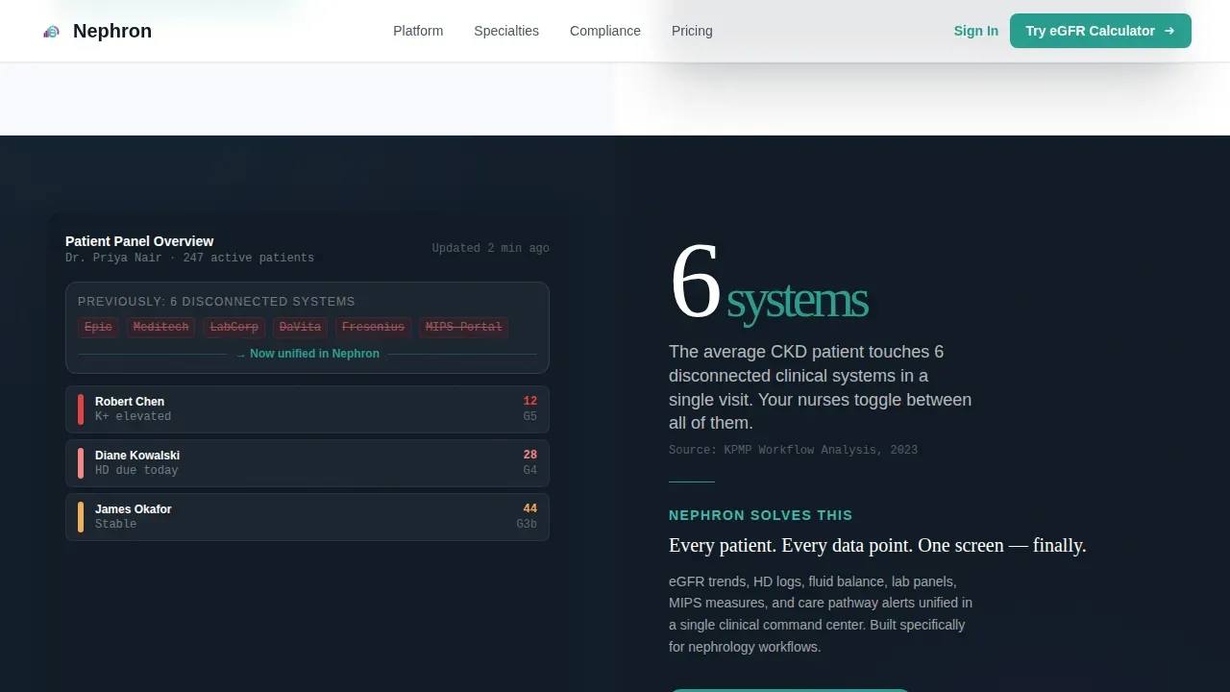Viewport: 1230px width, 692px height.
Task: Click the 'K+ elevated' status text
Action: pyautogui.click(x=133, y=416)
